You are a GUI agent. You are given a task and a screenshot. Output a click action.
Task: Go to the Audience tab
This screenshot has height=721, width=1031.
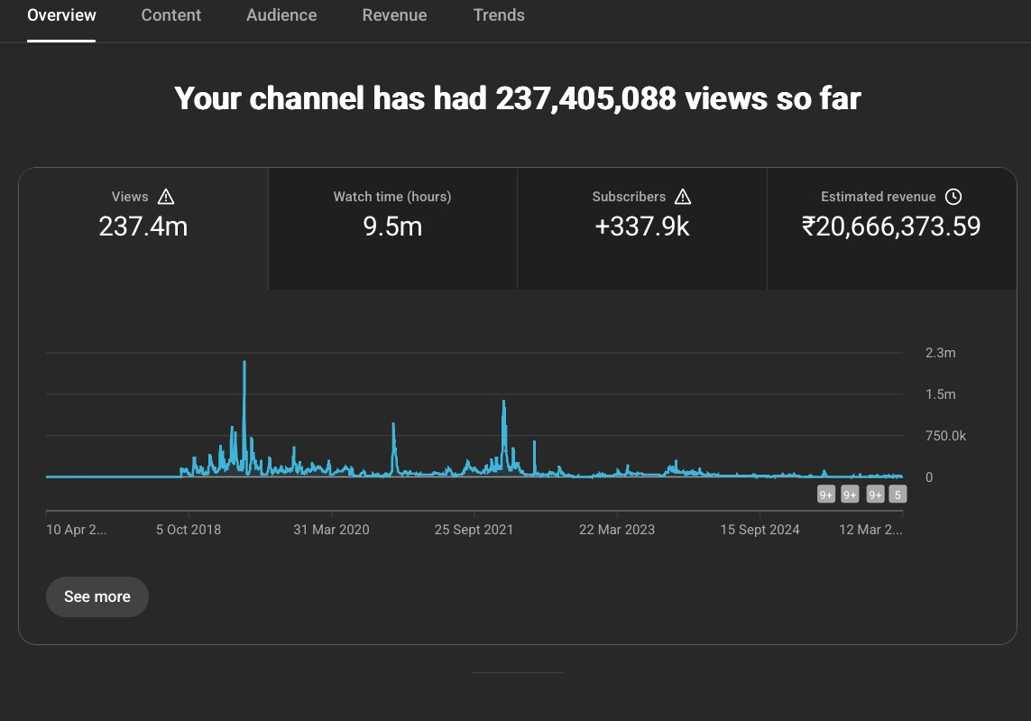pos(281,15)
